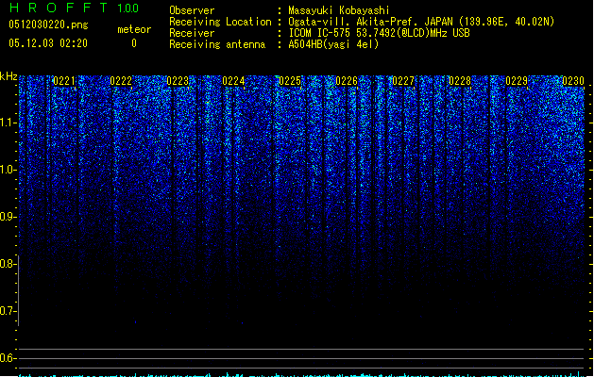Viewport: 594px width, 377px height.
Task: Click the 0225 time marker
Action: [x=290, y=81]
